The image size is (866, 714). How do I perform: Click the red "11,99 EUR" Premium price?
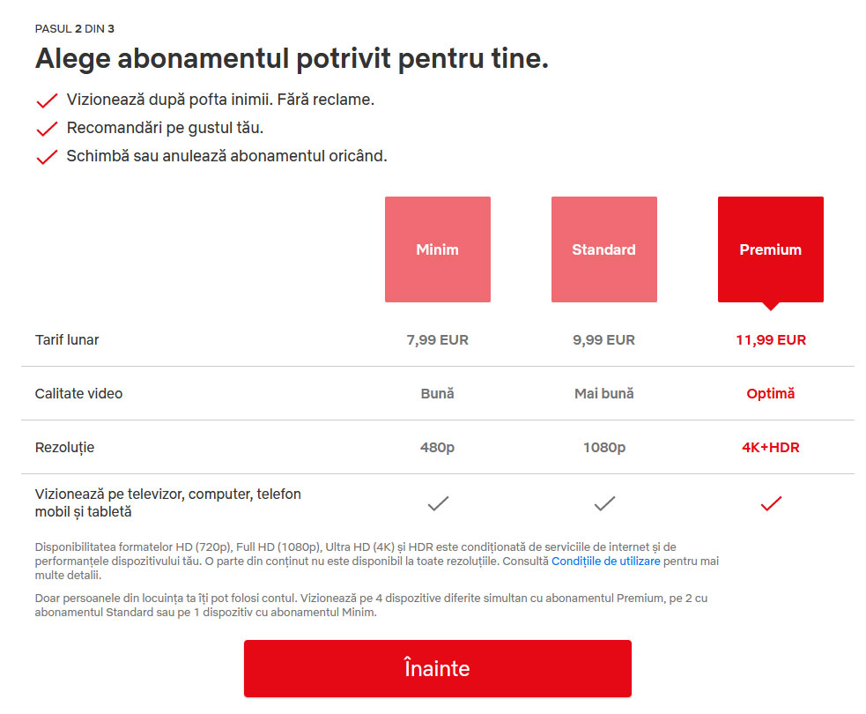[771, 339]
